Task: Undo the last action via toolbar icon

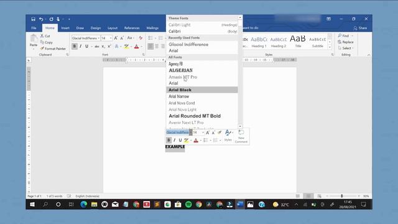Action: (41, 19)
